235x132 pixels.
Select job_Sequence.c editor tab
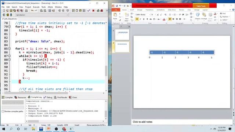click(x=10, y=19)
